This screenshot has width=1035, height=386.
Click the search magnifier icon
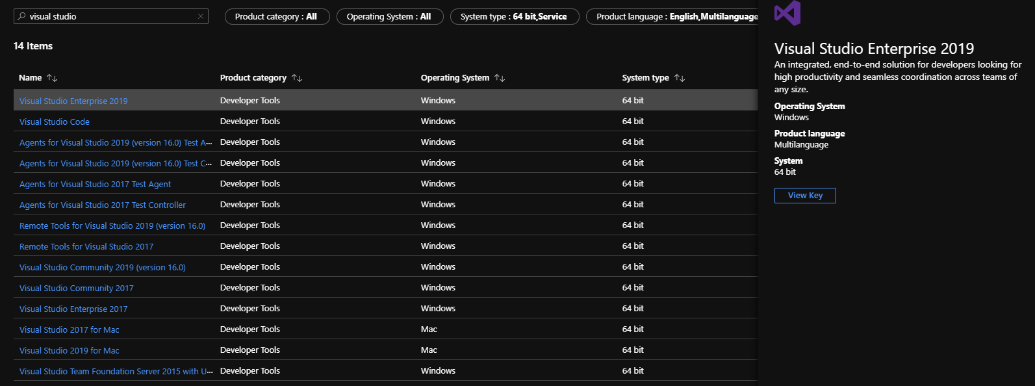pos(22,16)
